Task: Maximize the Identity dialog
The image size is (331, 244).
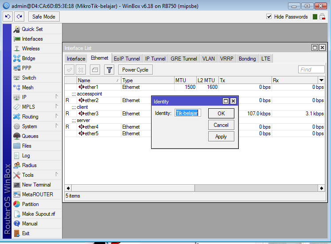Action: coord(226,101)
